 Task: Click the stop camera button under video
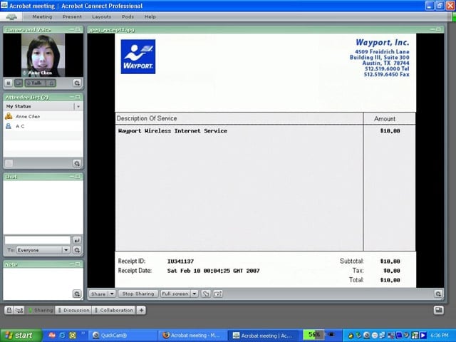(x=9, y=83)
